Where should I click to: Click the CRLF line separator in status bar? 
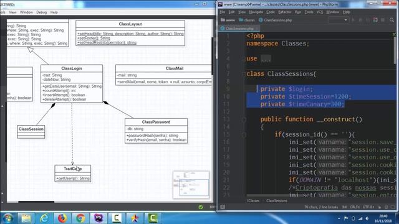(x=355, y=207)
